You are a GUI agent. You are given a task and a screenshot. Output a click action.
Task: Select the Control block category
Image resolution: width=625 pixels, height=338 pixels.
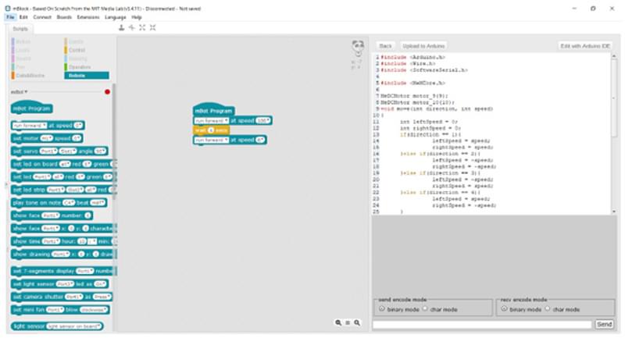coord(75,50)
